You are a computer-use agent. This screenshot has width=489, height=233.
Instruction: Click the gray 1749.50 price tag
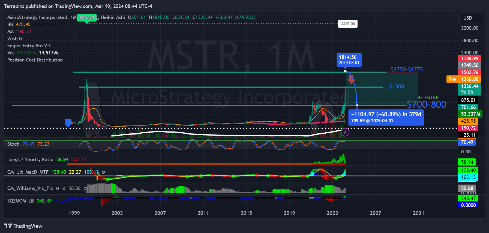(469, 65)
